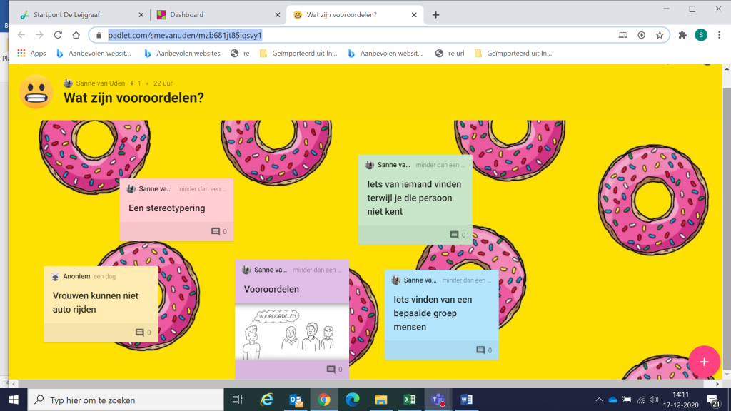Open Internet Explorer from taskbar

coord(267,400)
